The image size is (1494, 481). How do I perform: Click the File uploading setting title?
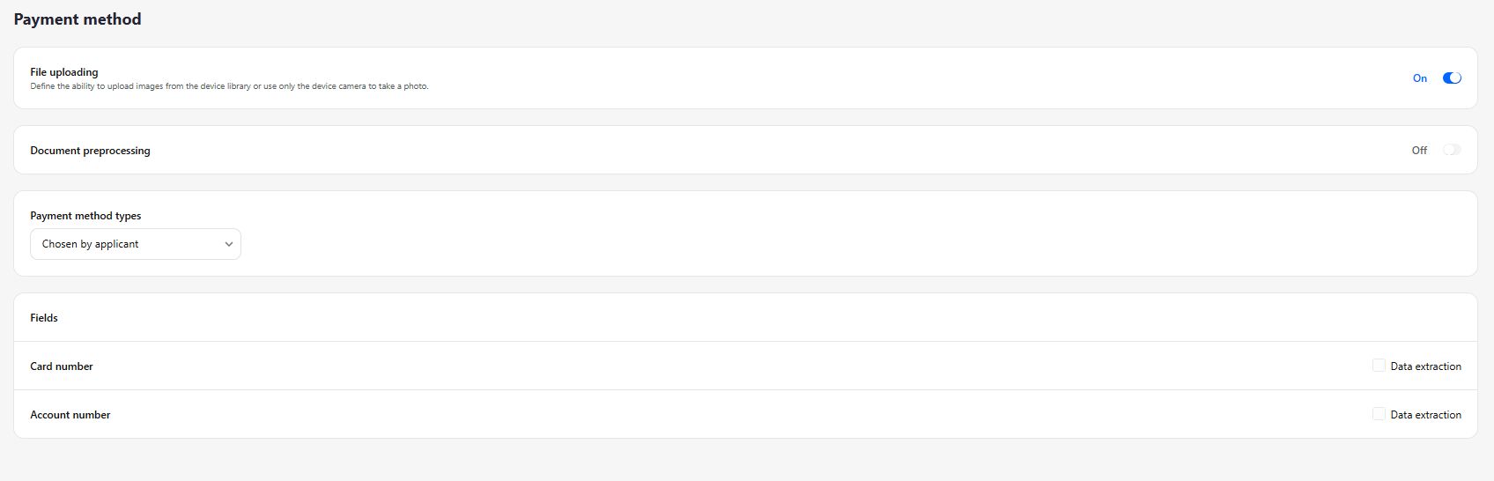tap(64, 72)
